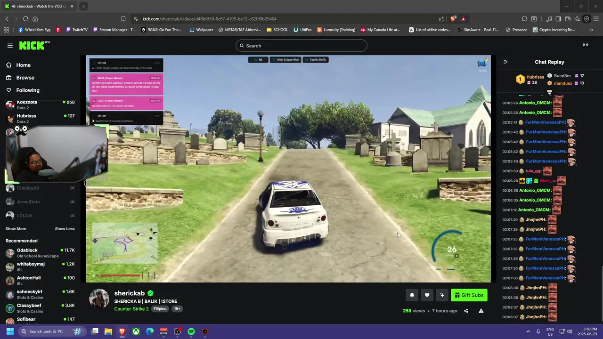Open Spotify from taskbar
This screenshot has height=339, width=603.
pos(191,331)
